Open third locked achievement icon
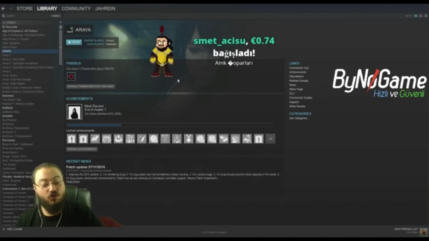The image size is (429, 241). [x=95, y=139]
